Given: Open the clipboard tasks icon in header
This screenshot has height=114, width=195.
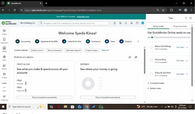Looking at the screenshot, I should tap(114, 23).
